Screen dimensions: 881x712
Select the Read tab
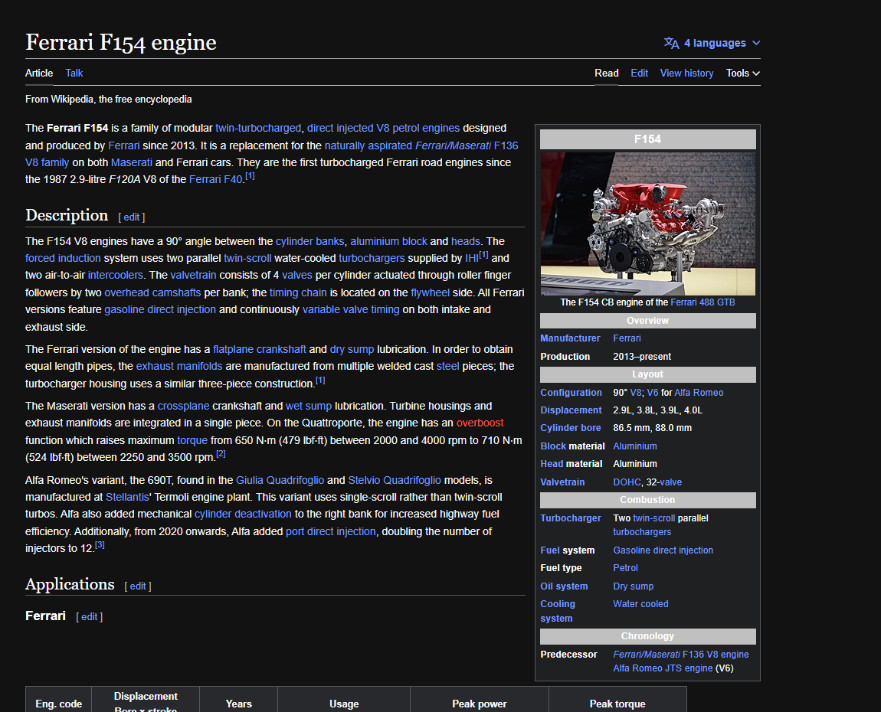(x=606, y=73)
